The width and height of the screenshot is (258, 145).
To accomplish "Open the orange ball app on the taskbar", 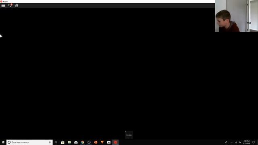I will [x=96, y=142].
